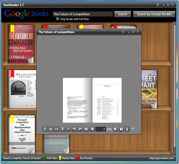This screenshot has width=179, height=164.
Task: Maximize The future of competition viewer
Action: (133, 32)
